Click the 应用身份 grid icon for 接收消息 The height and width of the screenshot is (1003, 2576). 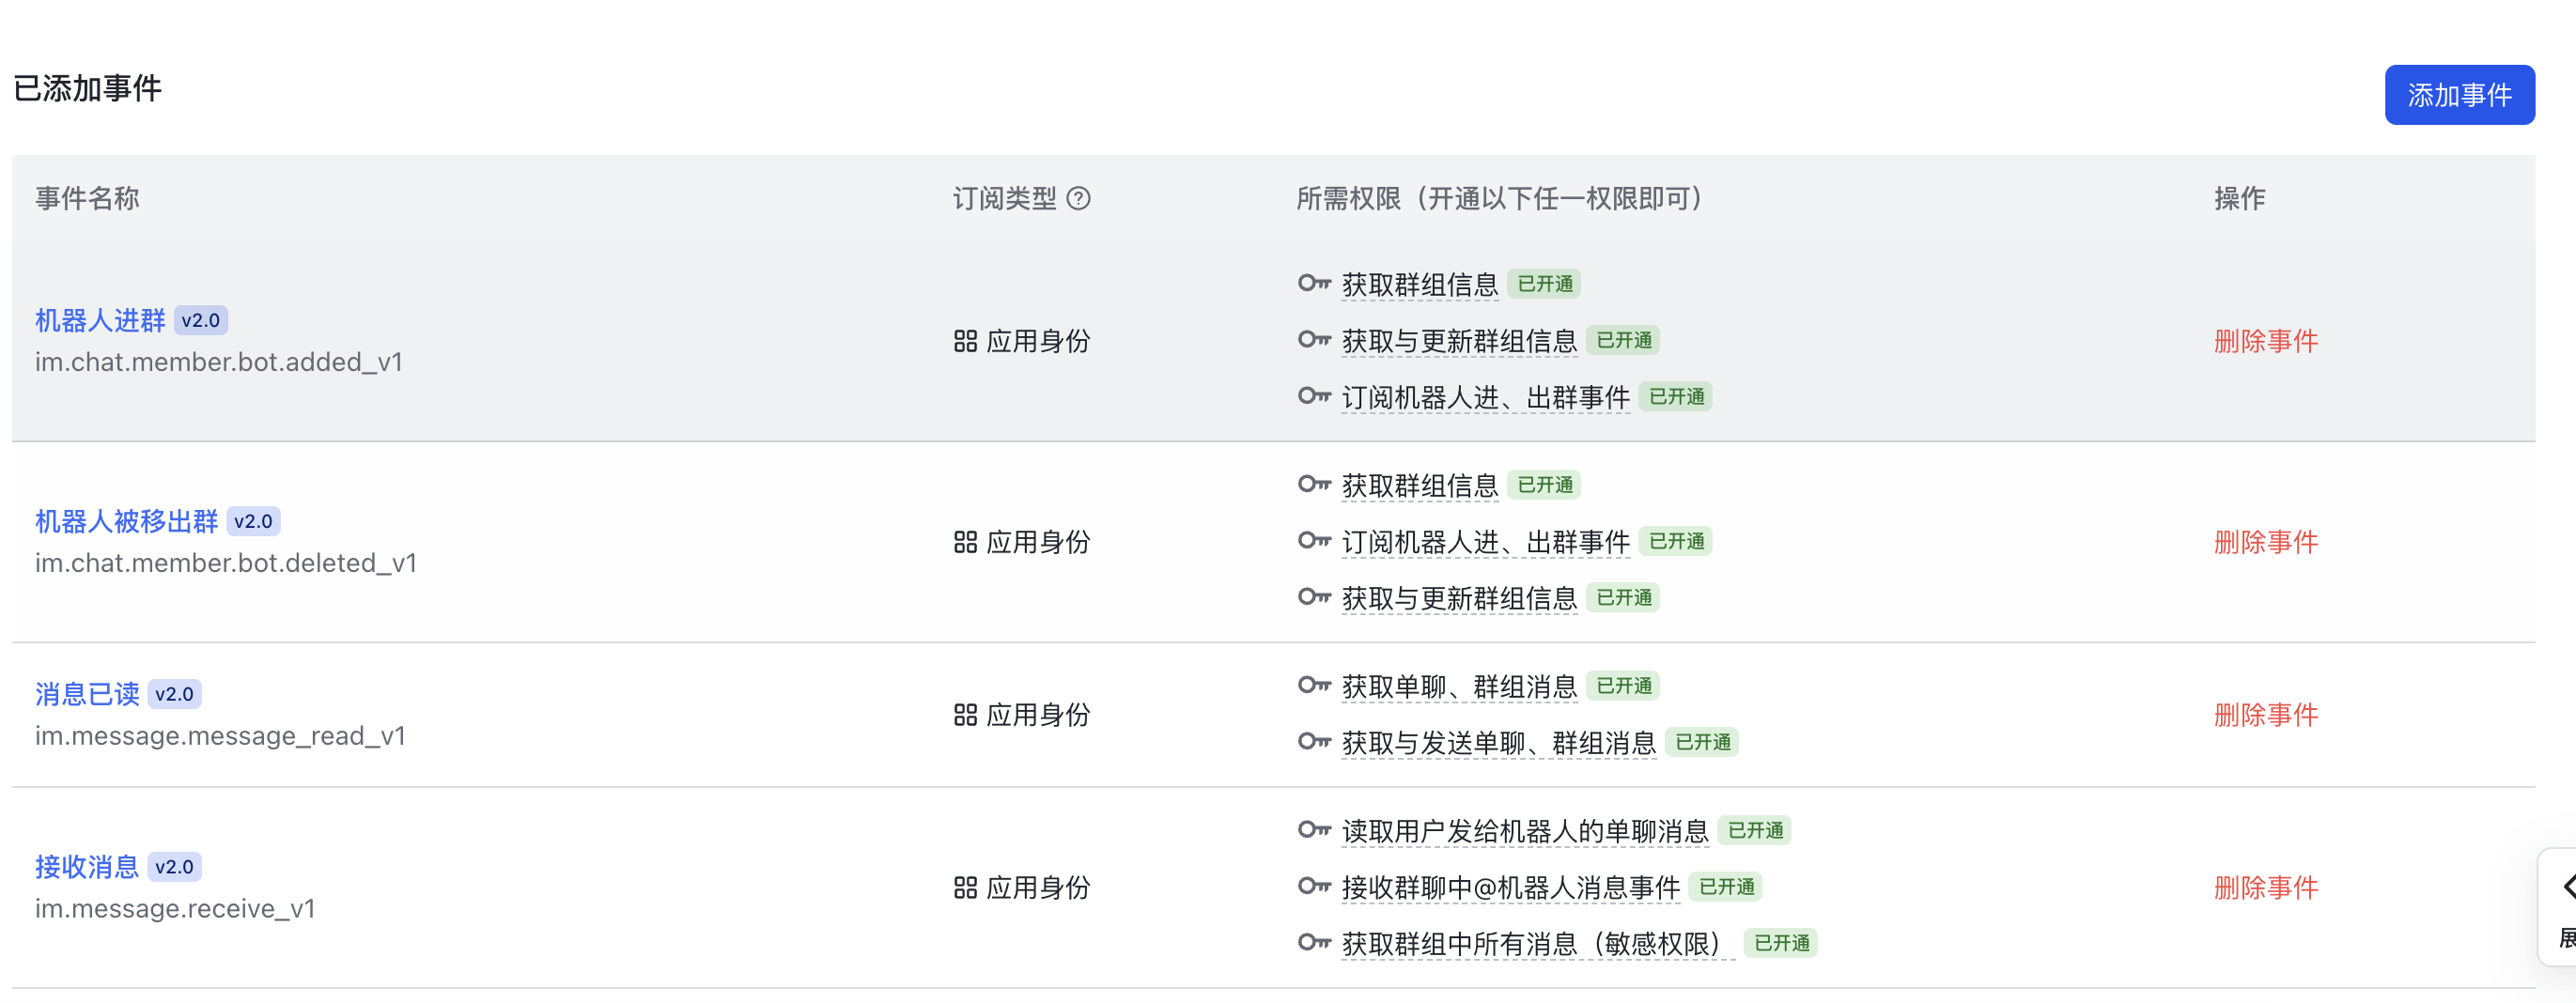point(965,888)
